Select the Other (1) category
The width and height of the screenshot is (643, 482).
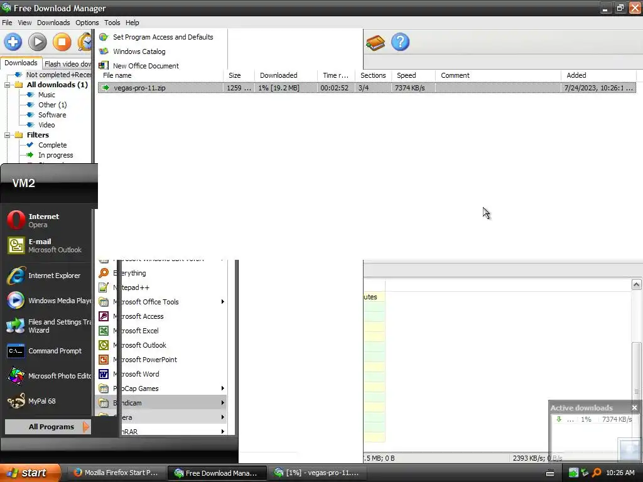(x=53, y=105)
